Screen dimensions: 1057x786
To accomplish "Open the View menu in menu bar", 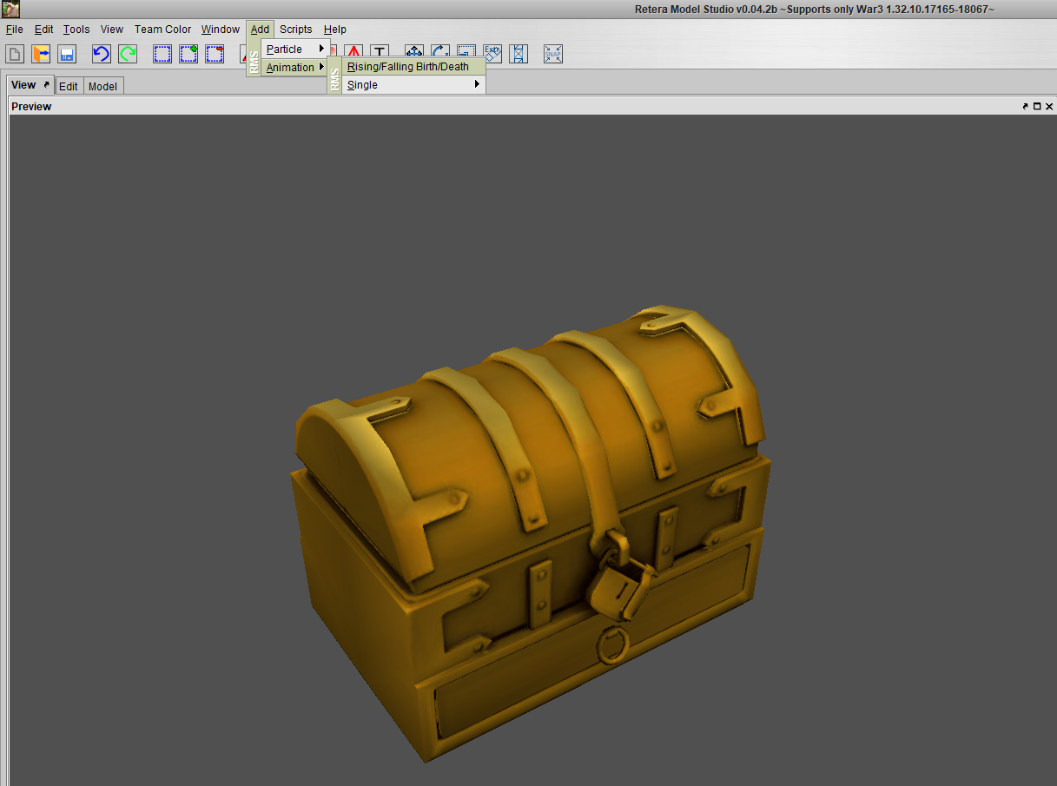I will click(112, 30).
